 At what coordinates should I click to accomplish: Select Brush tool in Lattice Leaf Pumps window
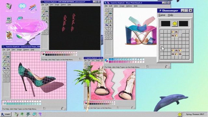click(8, 65)
